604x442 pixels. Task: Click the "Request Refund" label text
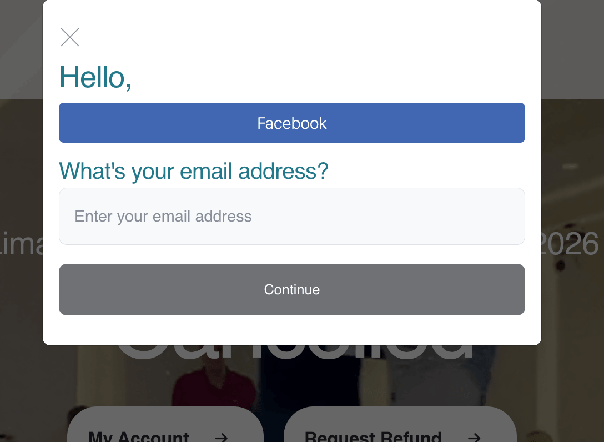coord(373,436)
